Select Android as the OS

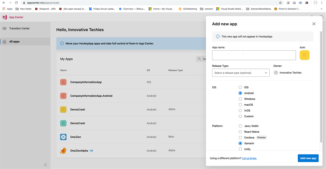240,93
